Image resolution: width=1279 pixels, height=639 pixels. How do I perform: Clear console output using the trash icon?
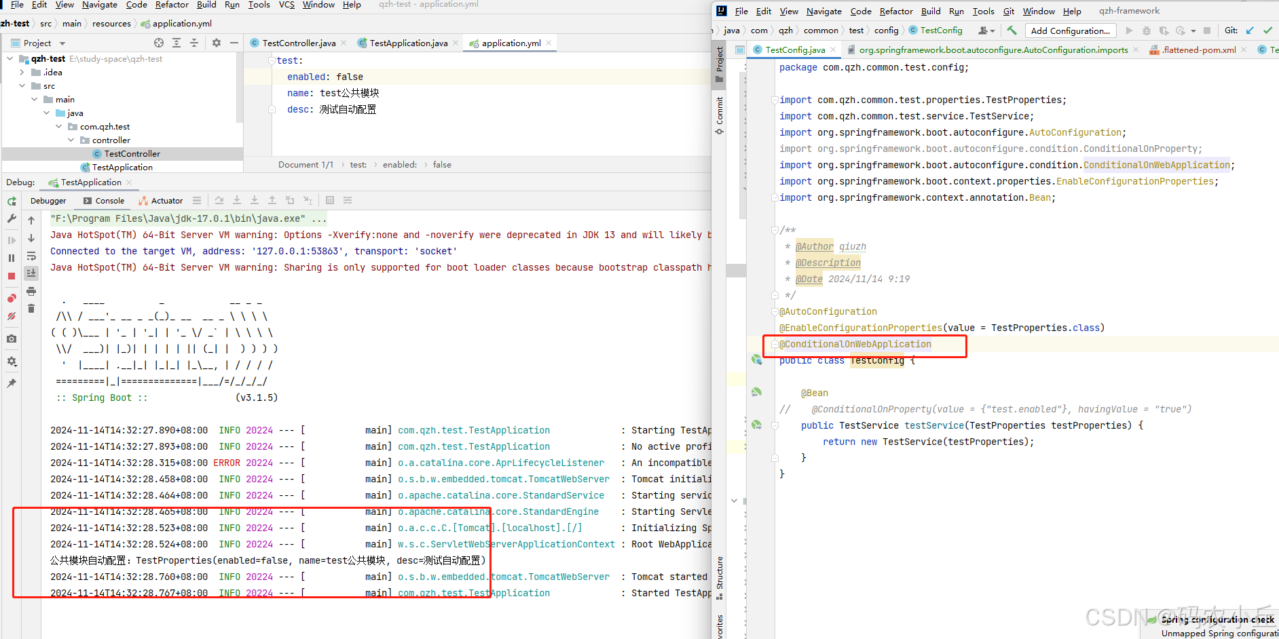[31, 309]
